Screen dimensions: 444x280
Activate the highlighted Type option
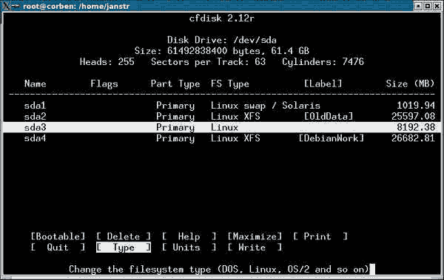tap(124, 247)
